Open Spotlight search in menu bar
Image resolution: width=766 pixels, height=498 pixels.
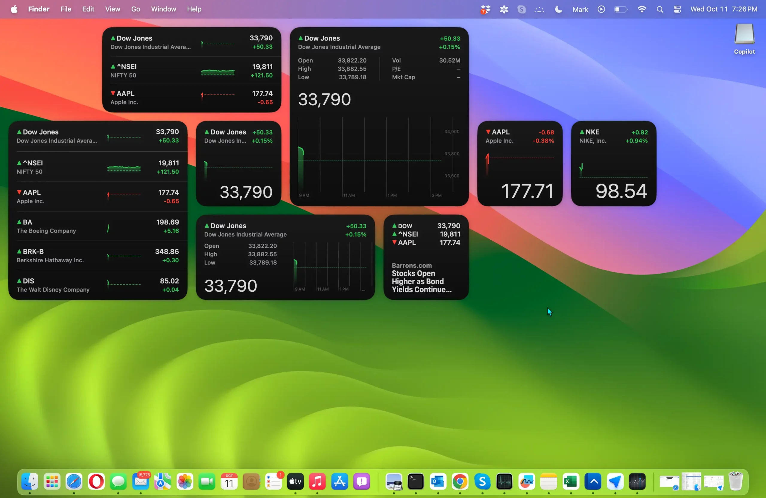[660, 9]
